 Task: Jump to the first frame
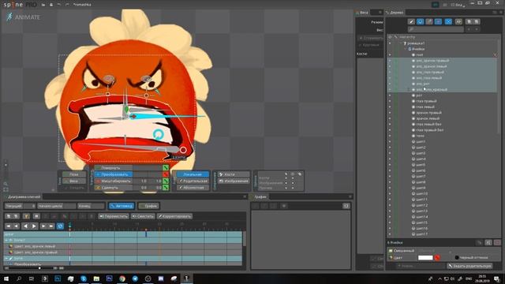pos(8,226)
